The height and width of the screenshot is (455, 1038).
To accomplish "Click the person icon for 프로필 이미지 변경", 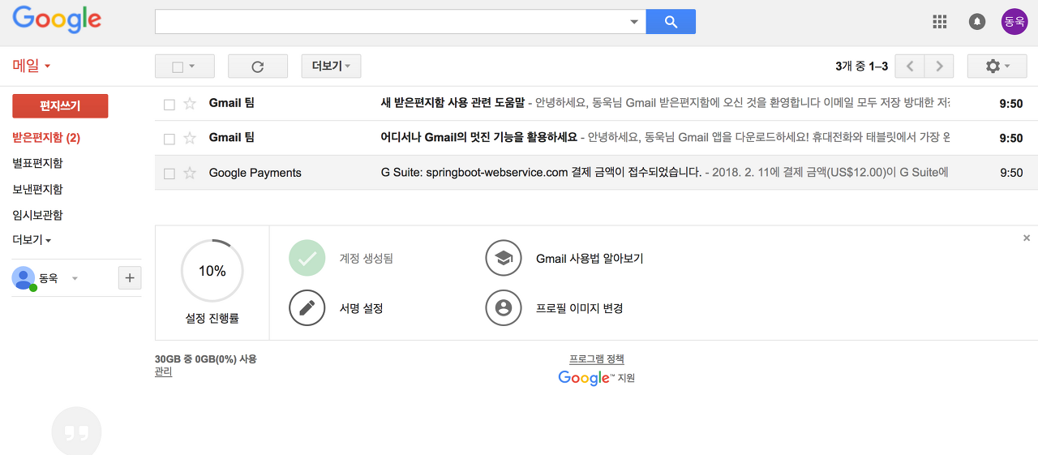I will coord(504,308).
